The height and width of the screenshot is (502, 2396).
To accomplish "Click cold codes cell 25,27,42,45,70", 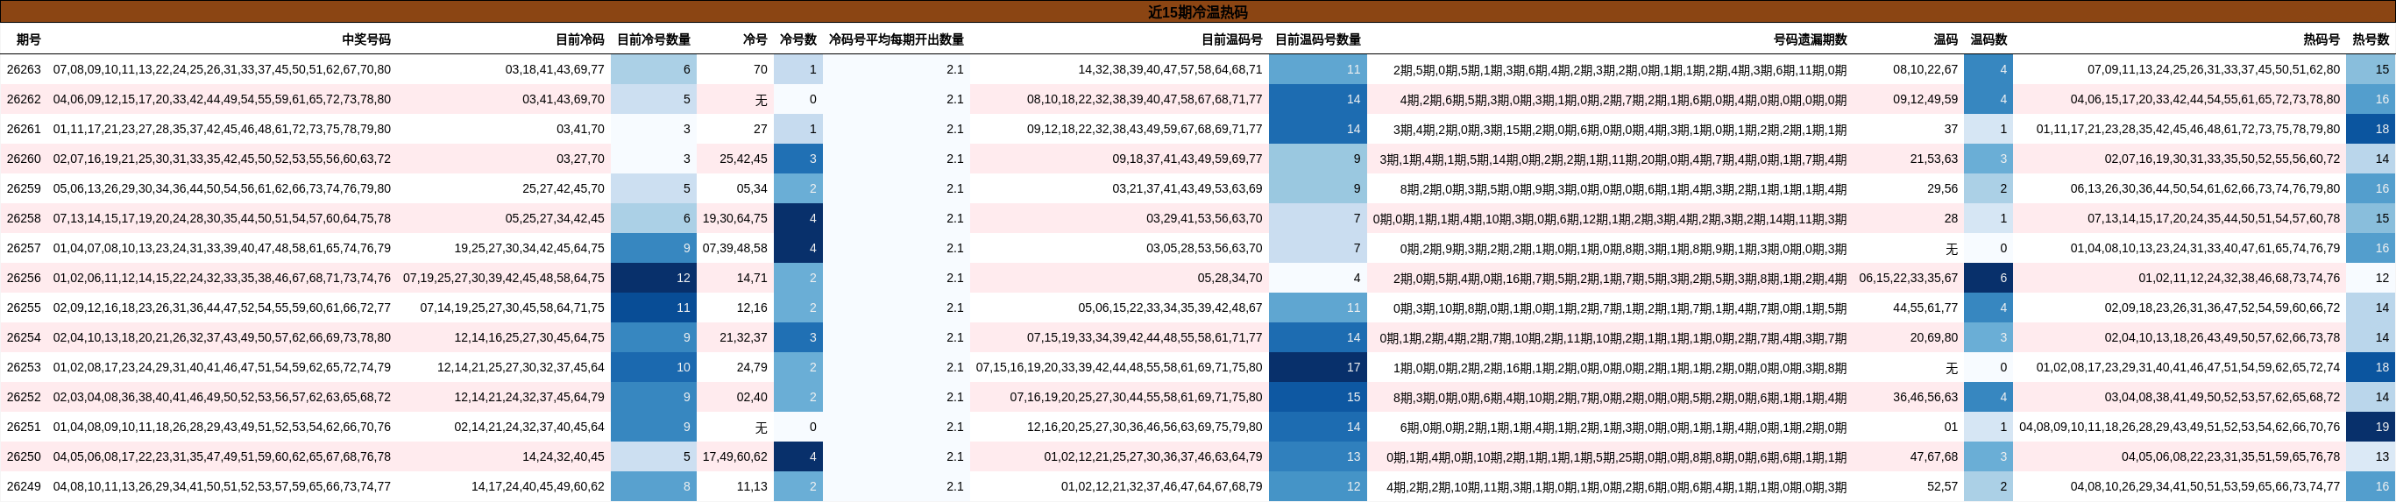I will (x=563, y=187).
